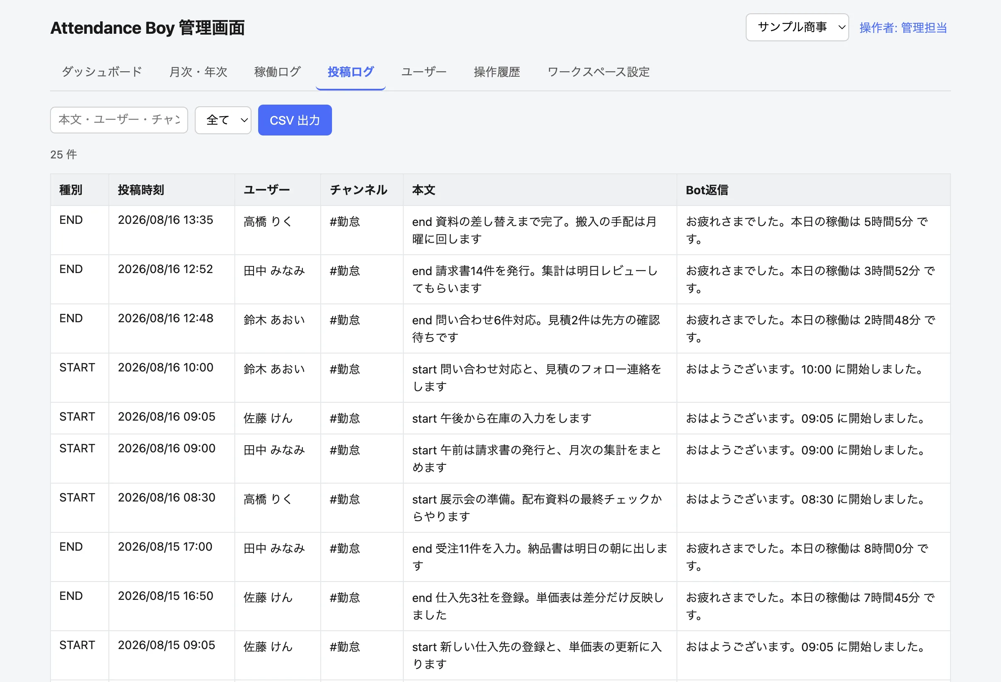Select the timestamp 2026/08/15 16:50

[166, 595]
